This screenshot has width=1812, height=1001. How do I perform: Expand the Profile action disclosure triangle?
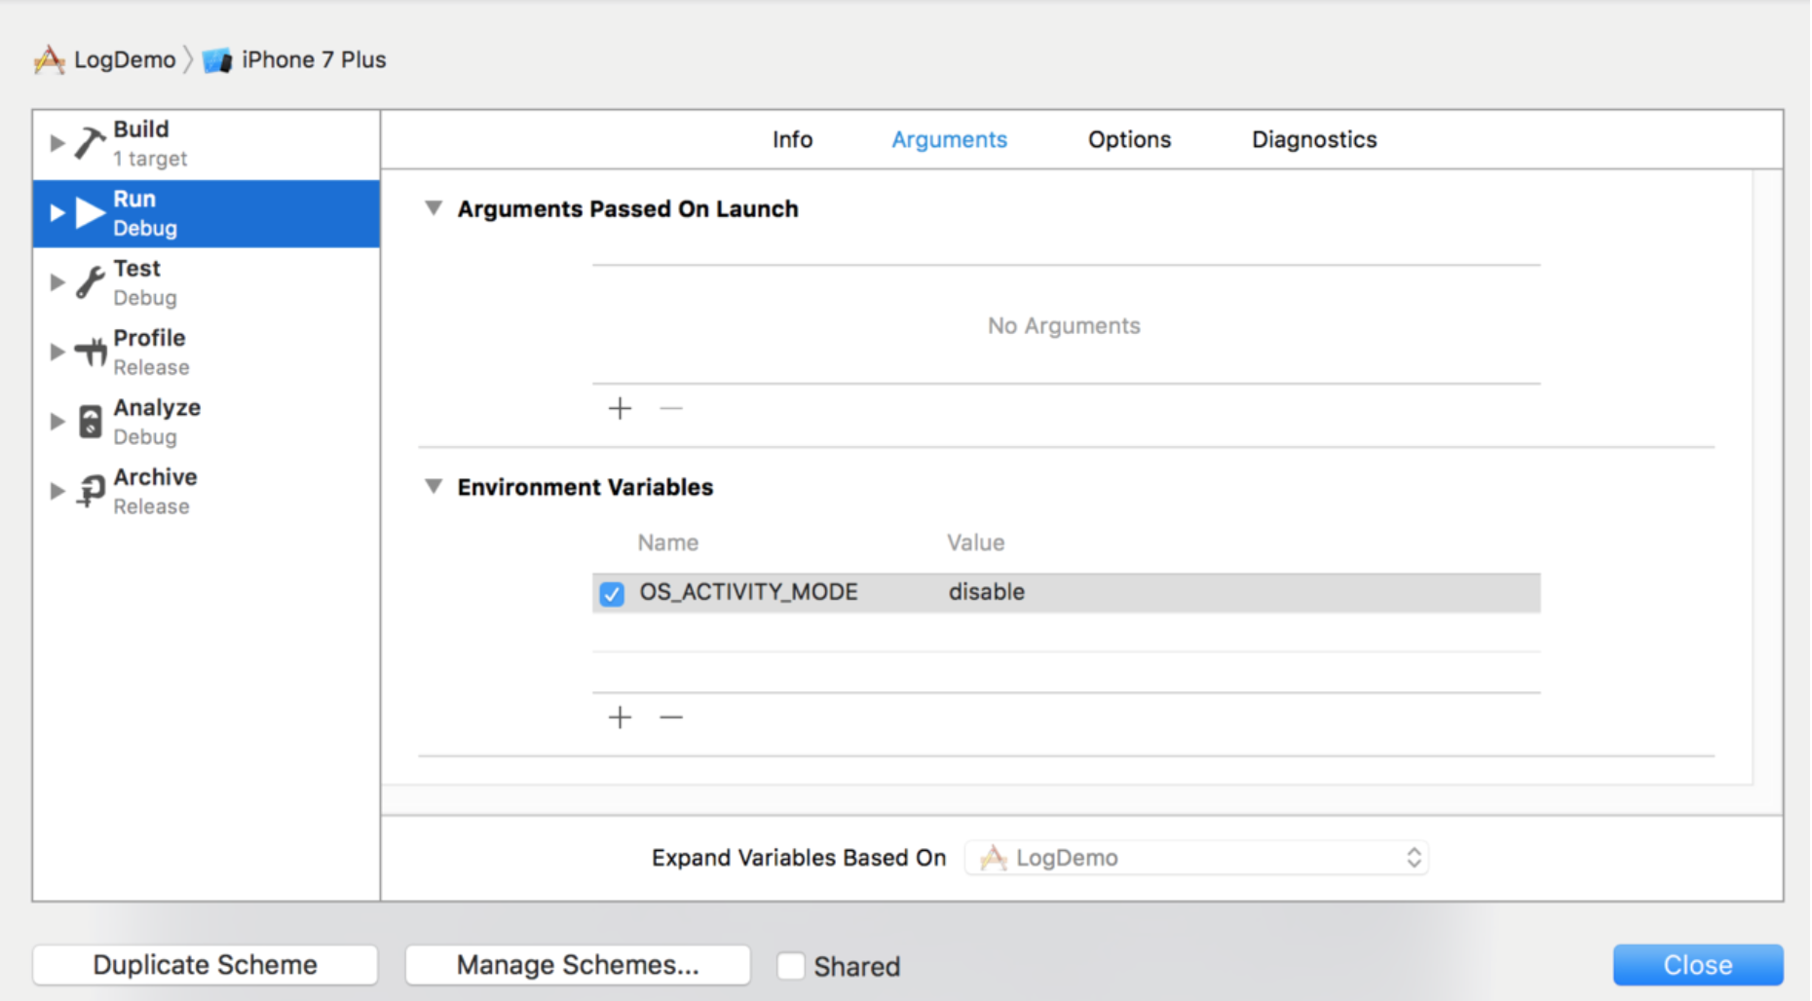tap(57, 352)
